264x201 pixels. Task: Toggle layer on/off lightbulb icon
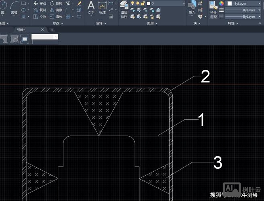132,3
